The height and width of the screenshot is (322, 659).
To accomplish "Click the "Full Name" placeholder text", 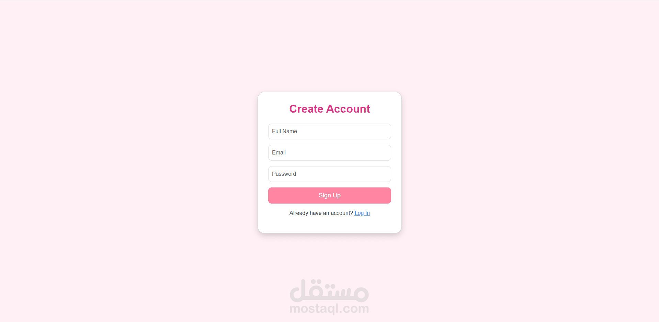I will [284, 131].
